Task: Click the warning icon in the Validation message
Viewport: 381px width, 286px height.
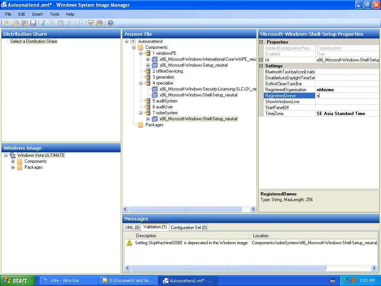Action: click(x=129, y=243)
